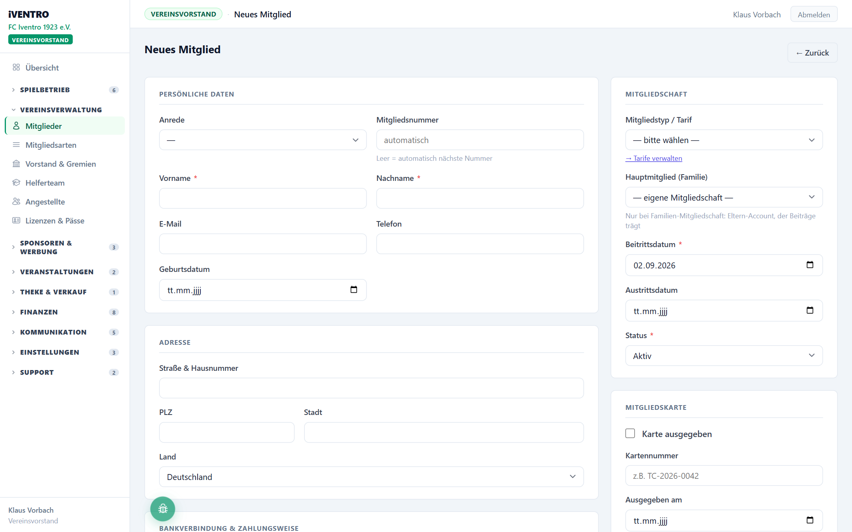Open calendar picker for Beitrittsdatum

pos(810,265)
